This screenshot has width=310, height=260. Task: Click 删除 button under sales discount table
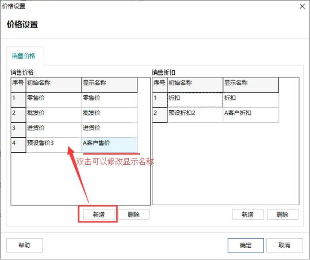[x=282, y=214]
